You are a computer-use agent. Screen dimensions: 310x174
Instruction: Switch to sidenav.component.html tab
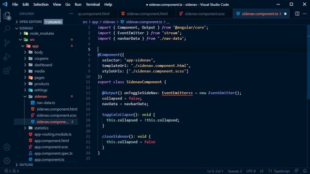147,14
